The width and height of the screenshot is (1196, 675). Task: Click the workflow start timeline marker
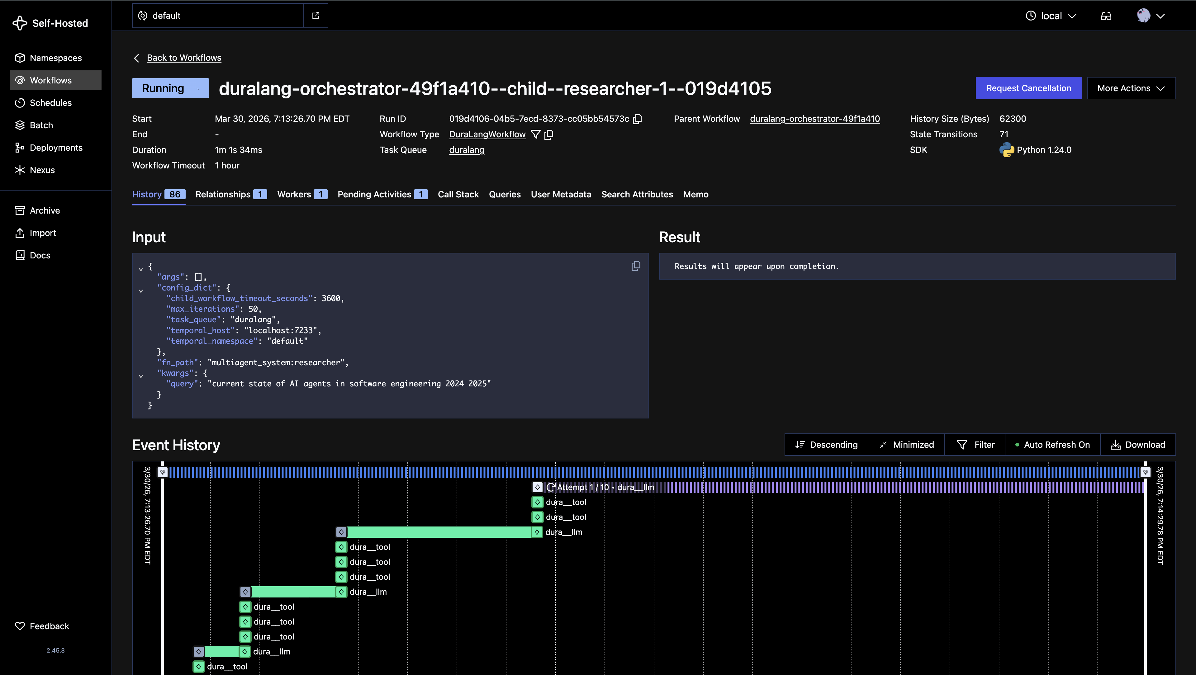tap(163, 473)
